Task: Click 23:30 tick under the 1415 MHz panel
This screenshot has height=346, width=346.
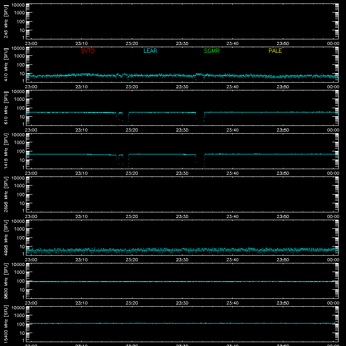Action: [x=182, y=173]
